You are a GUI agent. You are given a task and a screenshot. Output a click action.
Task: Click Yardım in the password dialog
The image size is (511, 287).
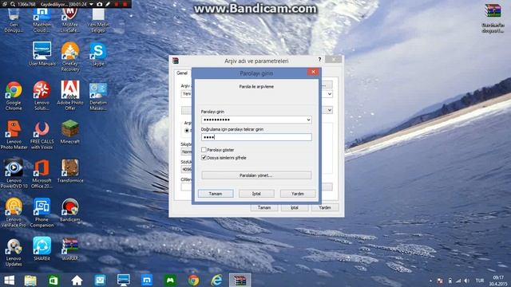(x=298, y=194)
